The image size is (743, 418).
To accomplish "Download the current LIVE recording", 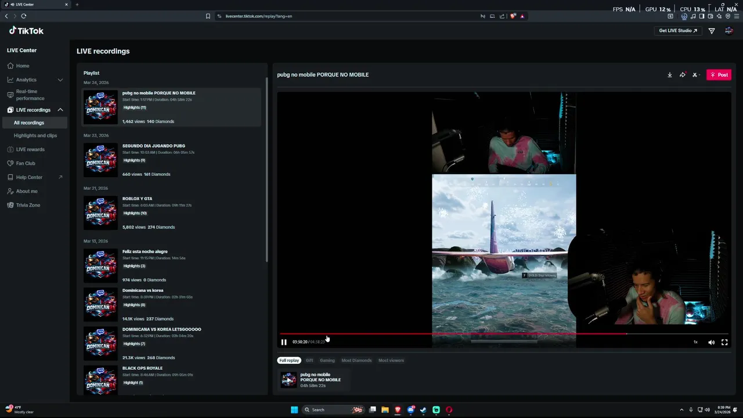I will coord(669,75).
